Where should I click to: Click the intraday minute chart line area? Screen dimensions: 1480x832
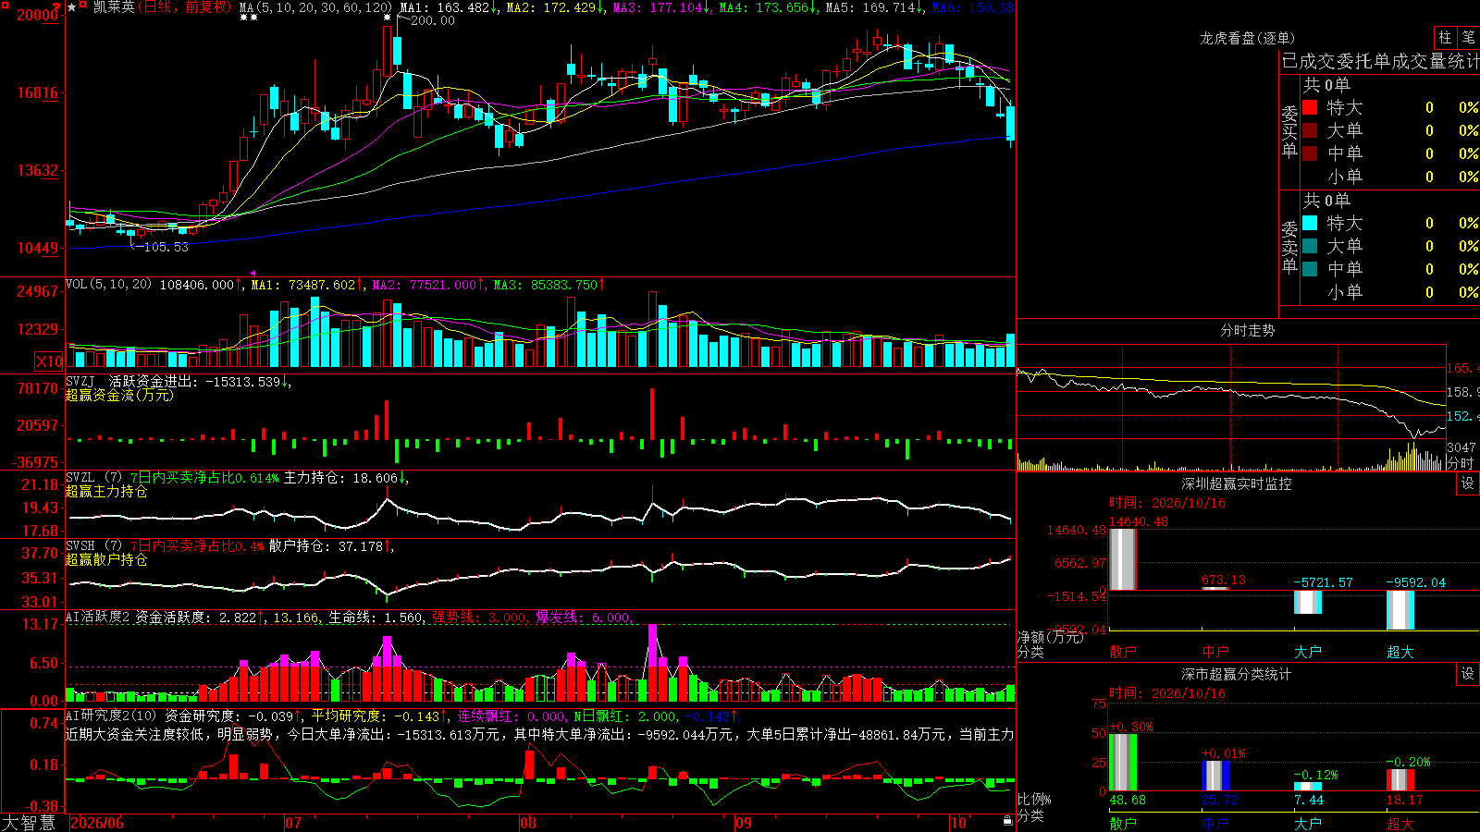tap(1231, 393)
